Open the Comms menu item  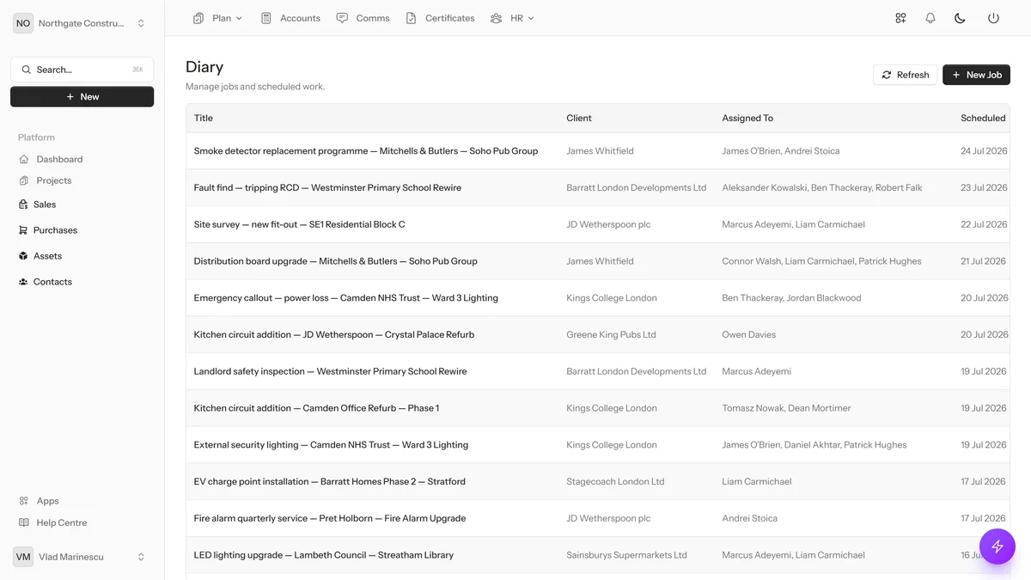tap(363, 18)
